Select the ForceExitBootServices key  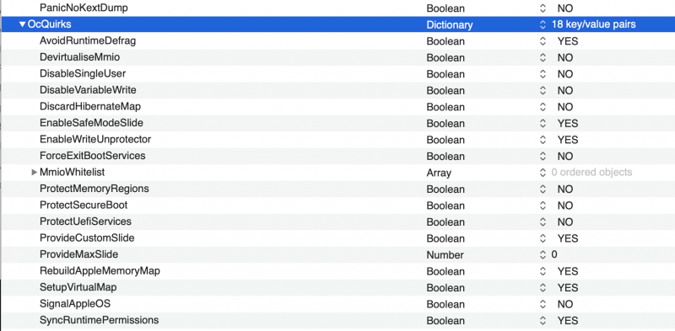(x=93, y=156)
